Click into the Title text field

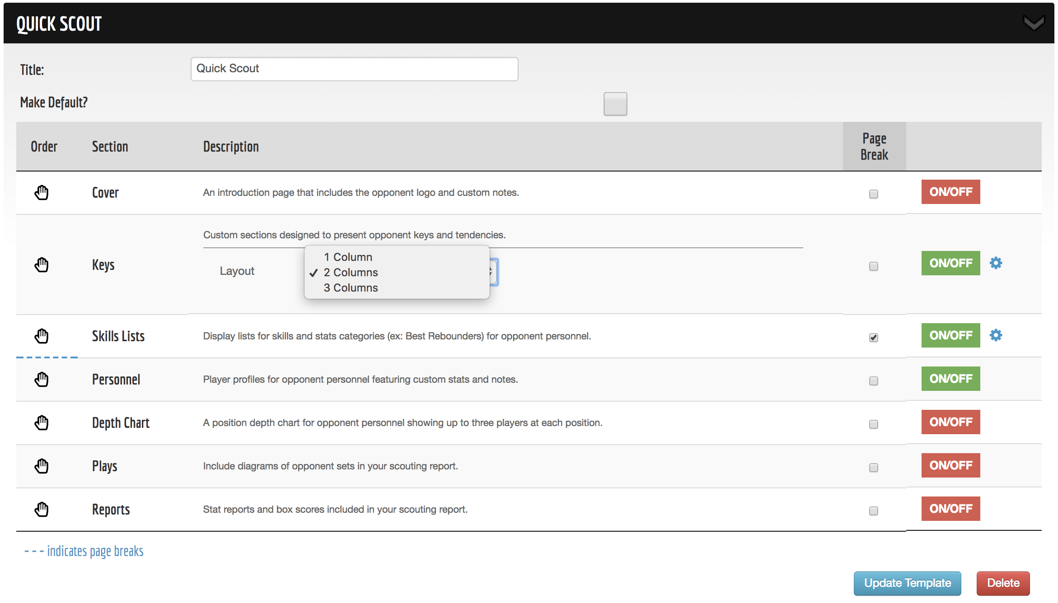[354, 69]
